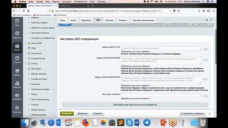Click the browser back arrow
Image resolution: width=228 pixels, height=128 pixels.
[x=14, y=11]
